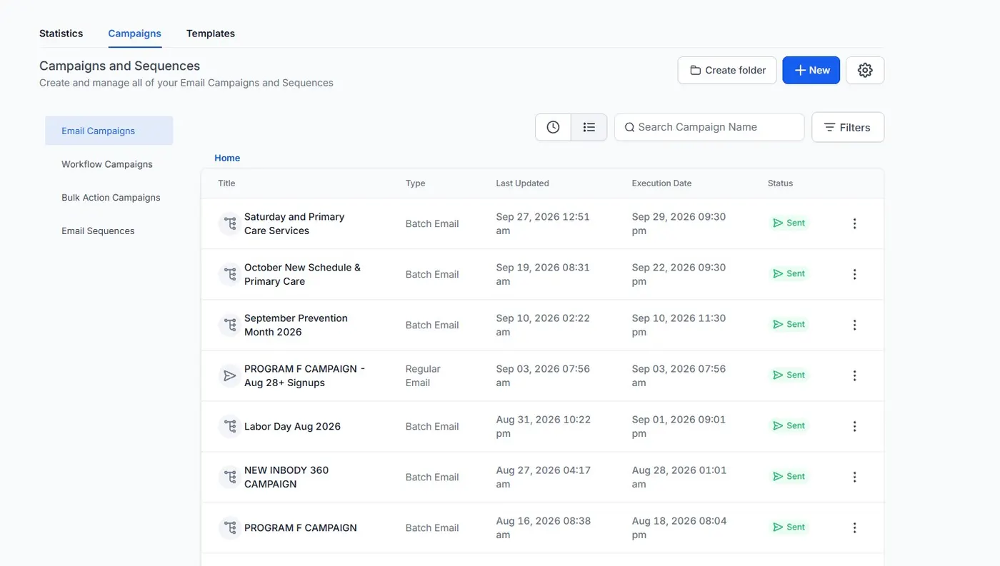Select the Campaigns tab

(134, 34)
